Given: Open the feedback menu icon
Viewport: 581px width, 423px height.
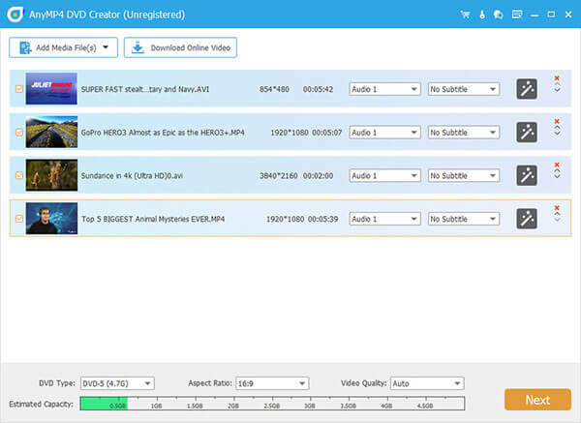Looking at the screenshot, I should point(517,15).
